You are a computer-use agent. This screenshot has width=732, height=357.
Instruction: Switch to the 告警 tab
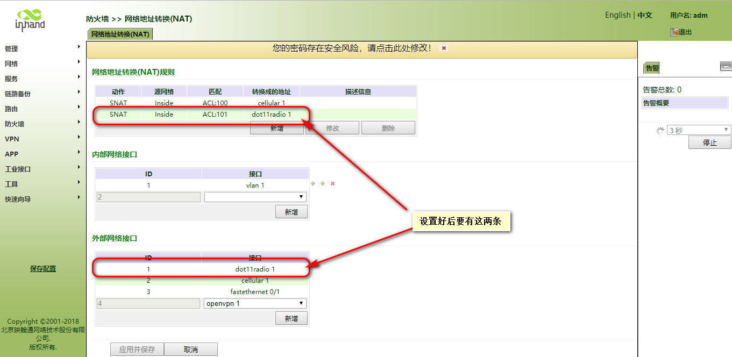tap(652, 68)
